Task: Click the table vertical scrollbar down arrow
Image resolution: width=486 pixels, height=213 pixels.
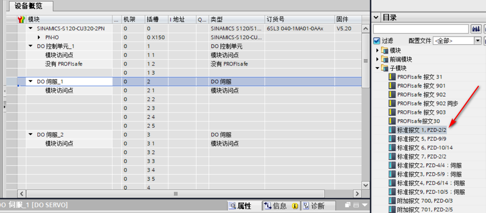Action: (x=365, y=185)
